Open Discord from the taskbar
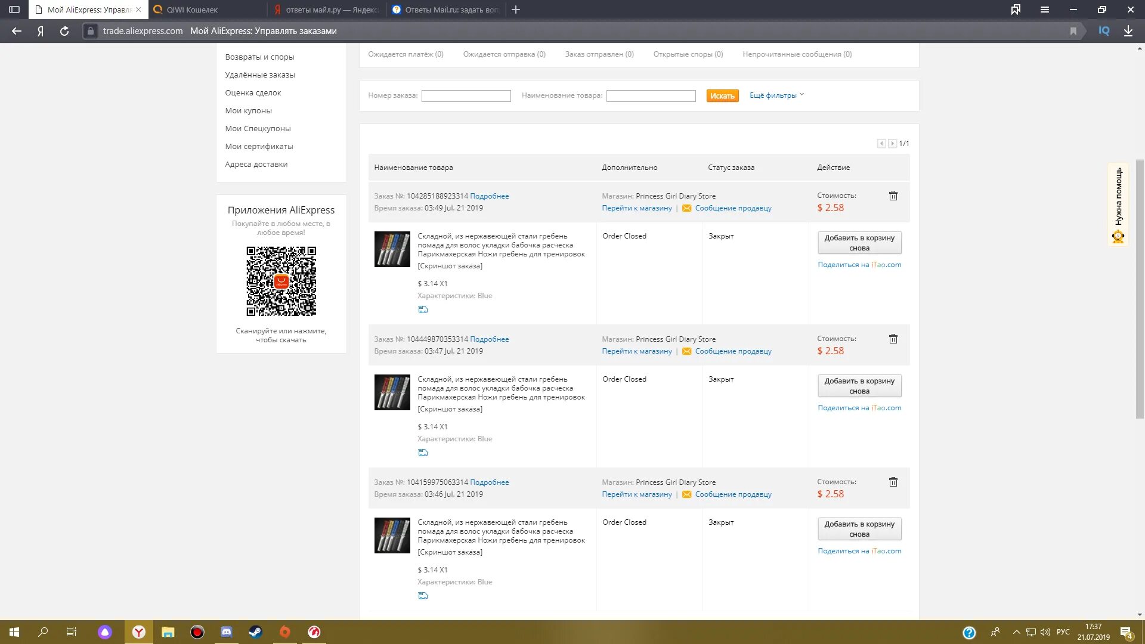The width and height of the screenshot is (1145, 644). 226,632
